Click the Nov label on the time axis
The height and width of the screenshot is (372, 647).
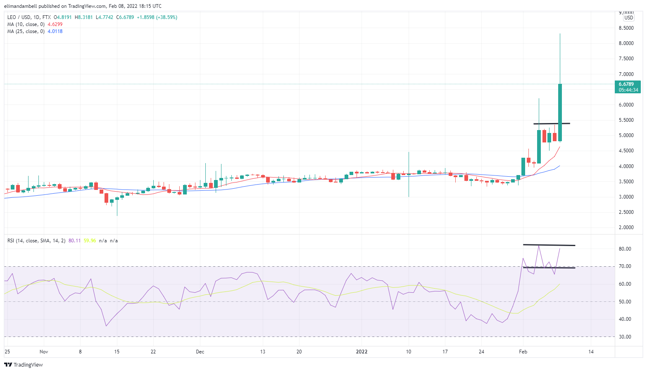coord(44,352)
